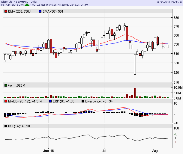The height and width of the screenshot is (154, 183).
Task: Click the 'Jun 16' date axis label
Action: 48,151
